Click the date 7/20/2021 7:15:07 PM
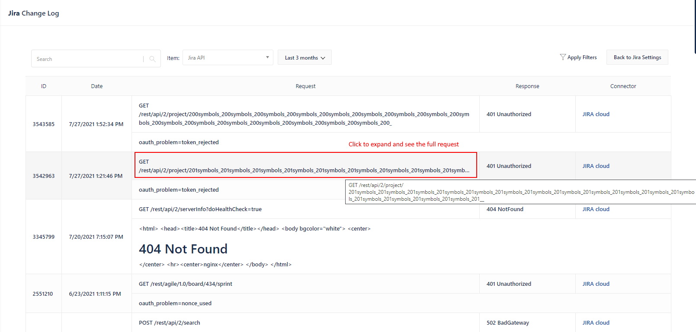Screen dimensions: 696x332 96,237
